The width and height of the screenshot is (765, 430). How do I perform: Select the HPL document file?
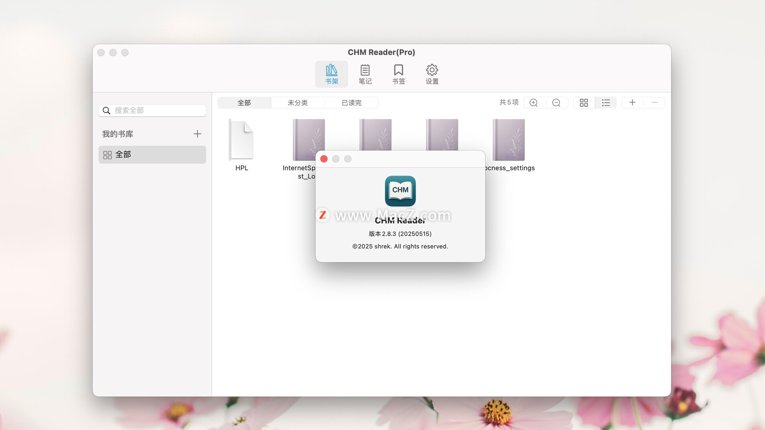241,140
